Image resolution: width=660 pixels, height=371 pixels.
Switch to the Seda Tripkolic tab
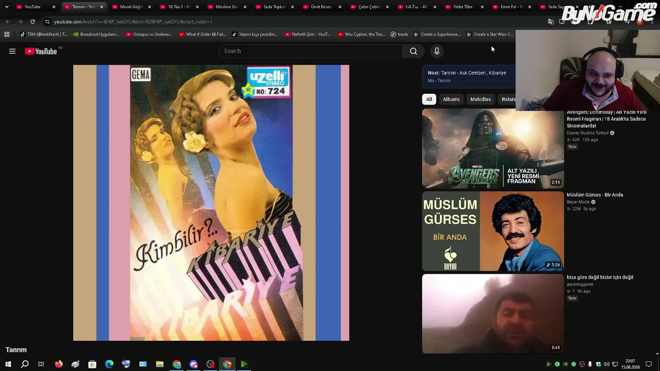click(x=274, y=7)
